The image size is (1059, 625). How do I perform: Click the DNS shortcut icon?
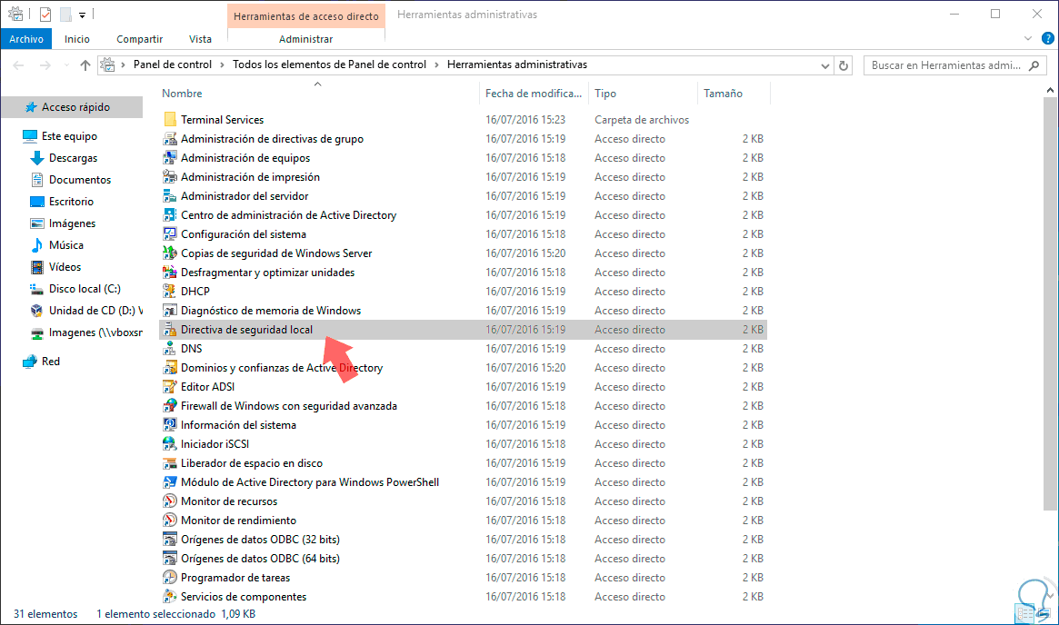click(169, 348)
